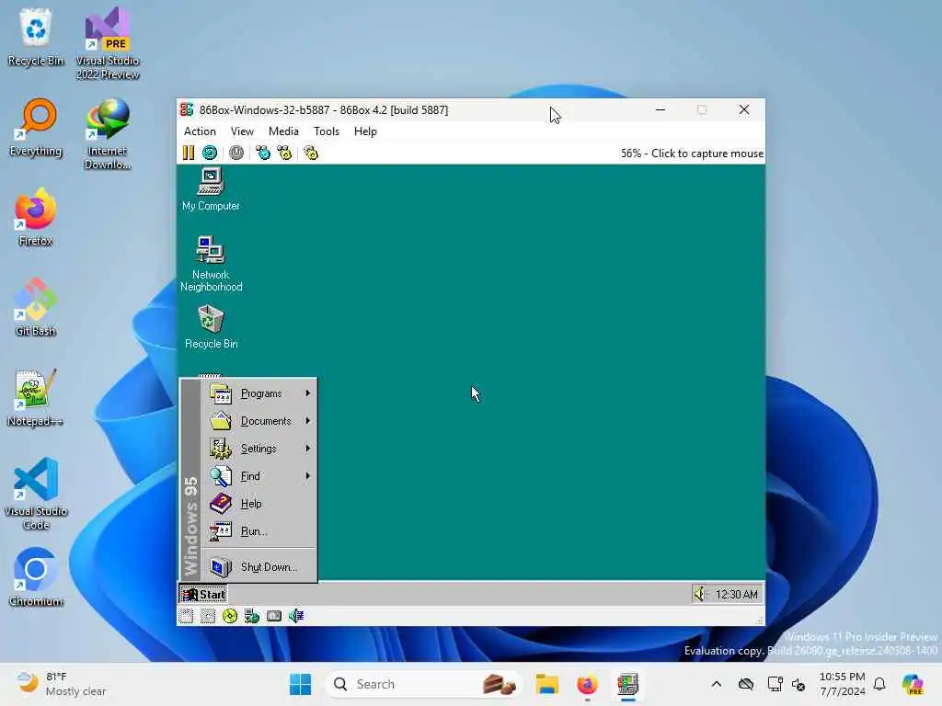Click the Windows 95 Start button
Image resolution: width=942 pixels, height=706 pixels.
(x=203, y=595)
